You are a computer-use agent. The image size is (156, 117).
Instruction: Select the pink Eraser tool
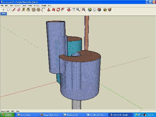[19, 10]
